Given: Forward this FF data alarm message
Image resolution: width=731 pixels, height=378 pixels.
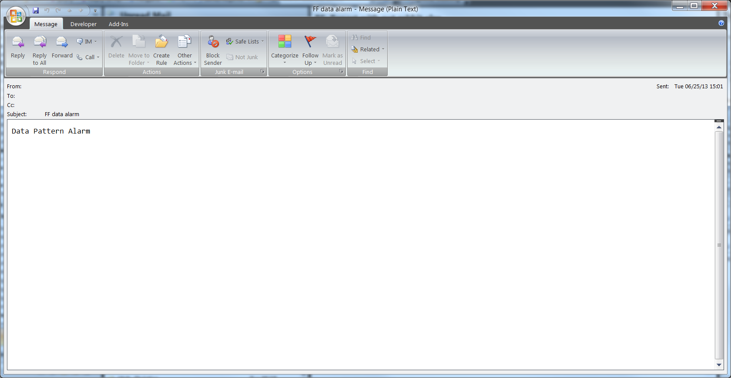Looking at the screenshot, I should (62, 47).
